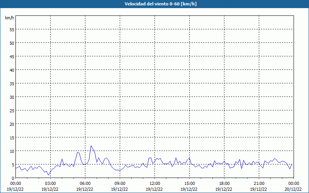Pick the '30' y-axis value
309x193 pixels.
coord(12,97)
